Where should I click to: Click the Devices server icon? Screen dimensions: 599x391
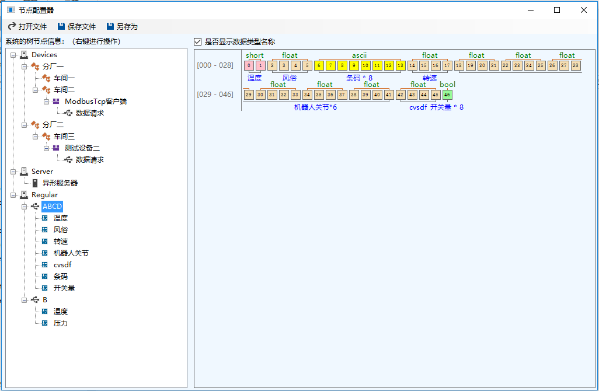24,55
